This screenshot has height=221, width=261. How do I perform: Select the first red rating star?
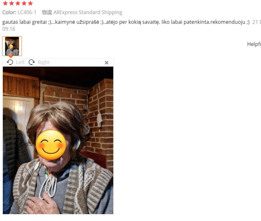coord(6,3)
